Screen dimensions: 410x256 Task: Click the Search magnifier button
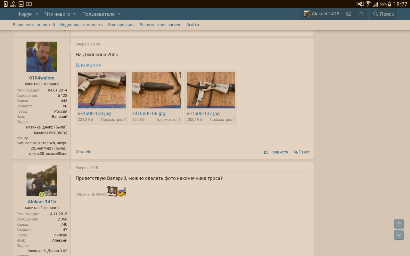pyautogui.click(x=383, y=14)
